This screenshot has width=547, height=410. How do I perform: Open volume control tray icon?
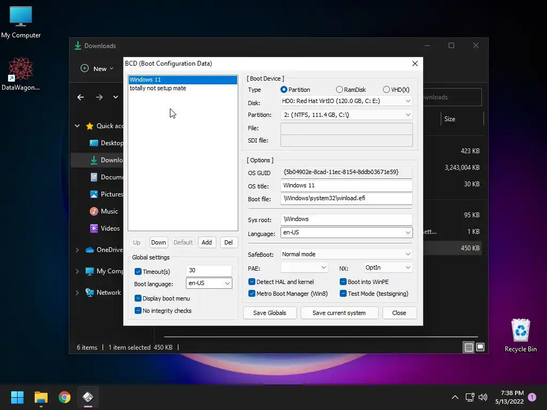pyautogui.click(x=483, y=397)
